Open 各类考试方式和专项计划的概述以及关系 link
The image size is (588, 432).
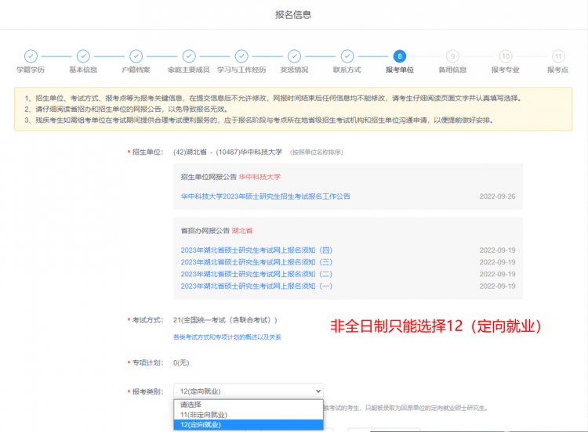(227, 337)
